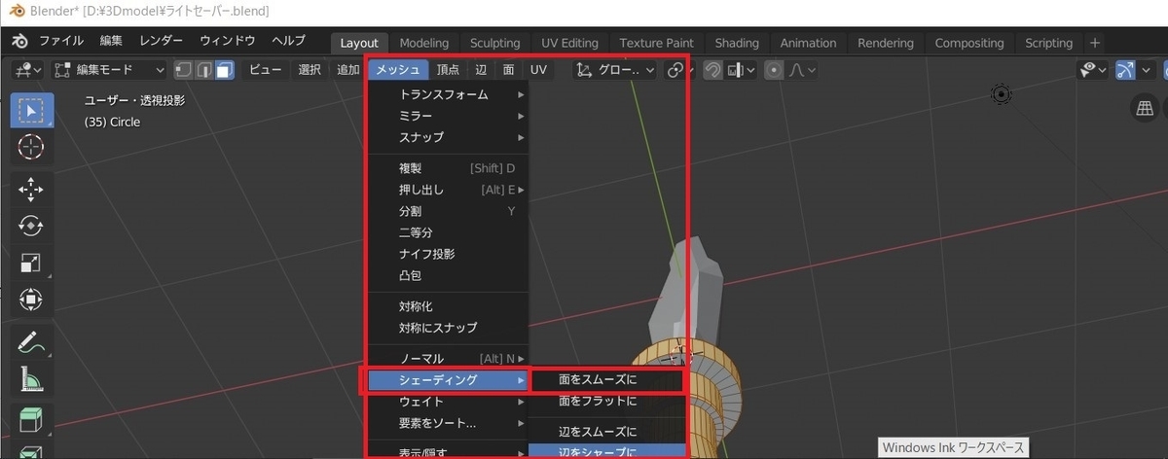Pick the Transform tool
Screen dimensions: 1168x459
pos(31,300)
